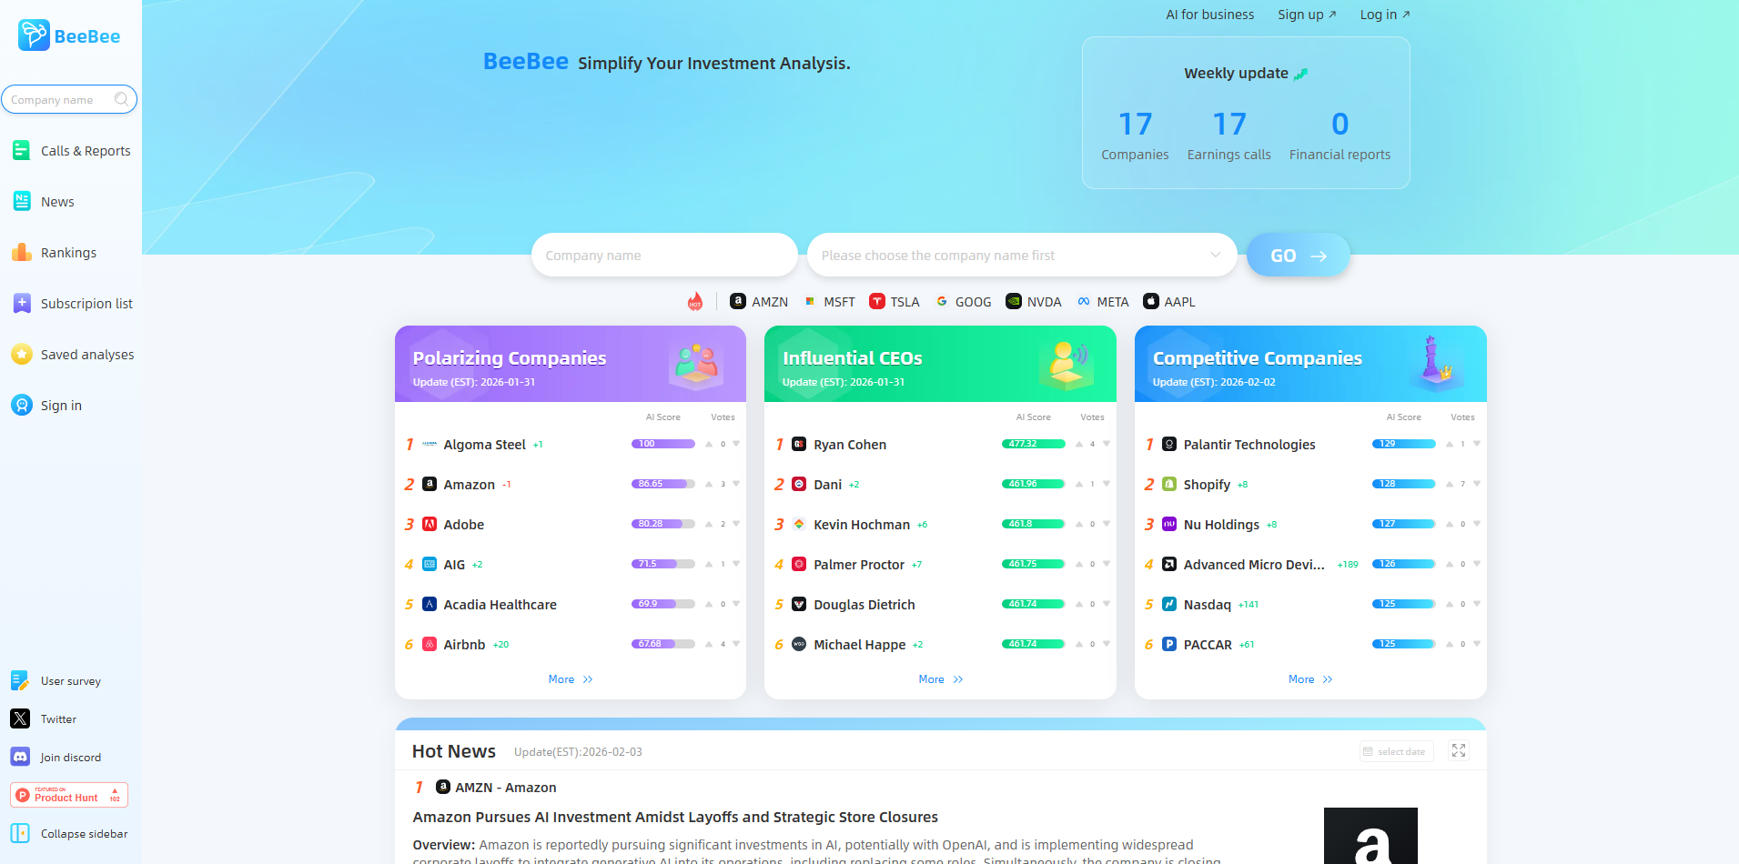The height and width of the screenshot is (864, 1739).
Task: Click the hot flame icon
Action: coord(695,301)
